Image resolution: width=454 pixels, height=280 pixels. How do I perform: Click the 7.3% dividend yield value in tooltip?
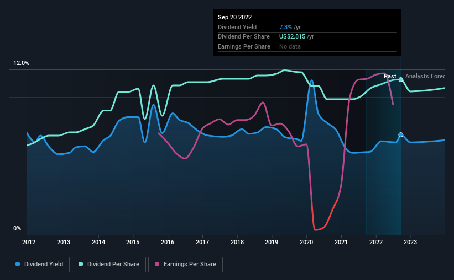(x=285, y=27)
